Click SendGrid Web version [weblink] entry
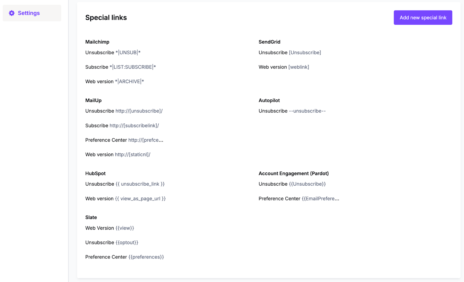This screenshot has height=282, width=464. click(x=284, y=67)
